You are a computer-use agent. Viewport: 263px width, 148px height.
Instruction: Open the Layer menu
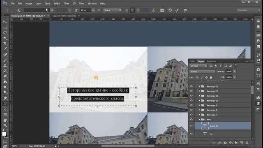coord(38,4)
